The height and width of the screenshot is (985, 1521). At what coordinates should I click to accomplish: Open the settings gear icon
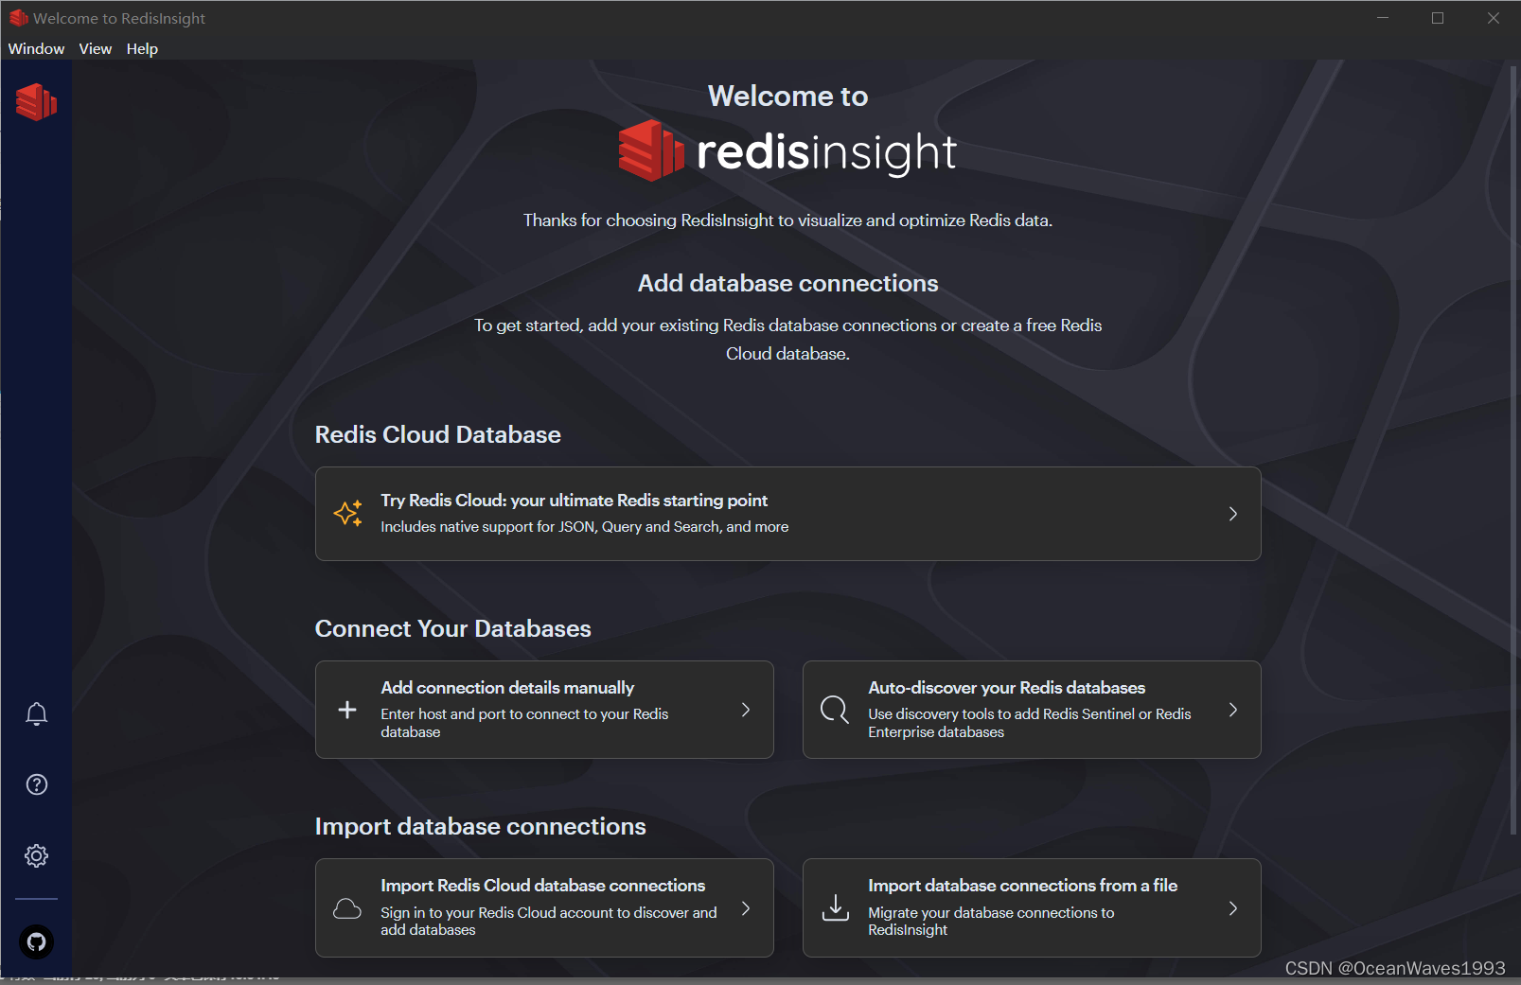pos(36,855)
